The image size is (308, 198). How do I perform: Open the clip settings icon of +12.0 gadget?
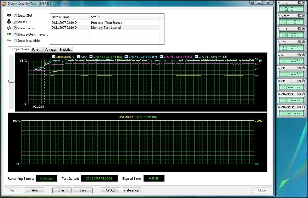click(x=299, y=42)
